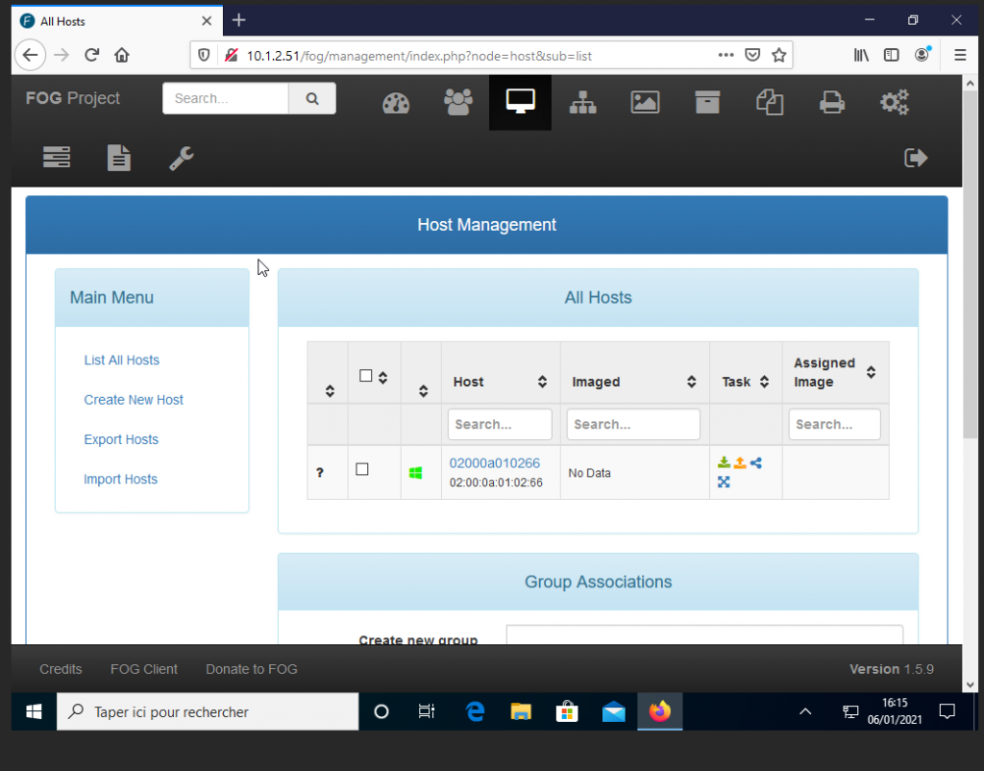Open a new browser tab
This screenshot has height=771, width=984.
(238, 20)
